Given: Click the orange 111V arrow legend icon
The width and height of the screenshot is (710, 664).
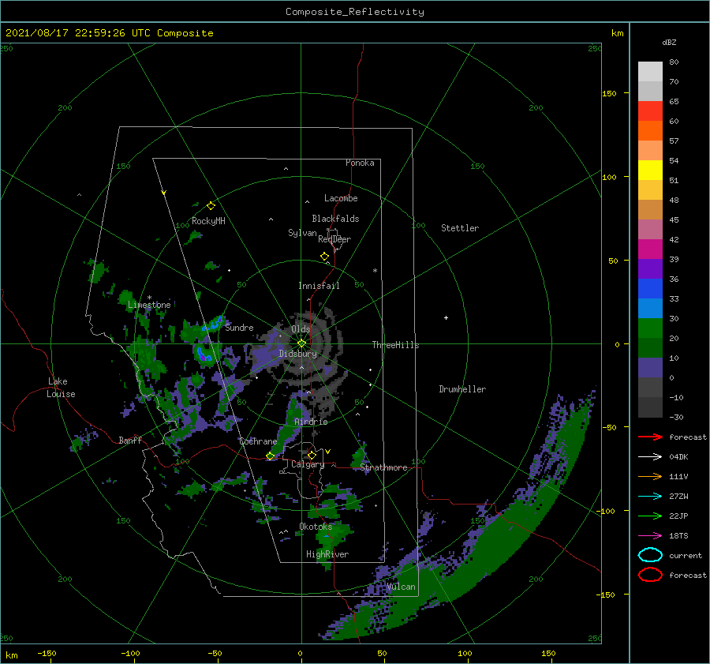Looking at the screenshot, I should (650, 476).
